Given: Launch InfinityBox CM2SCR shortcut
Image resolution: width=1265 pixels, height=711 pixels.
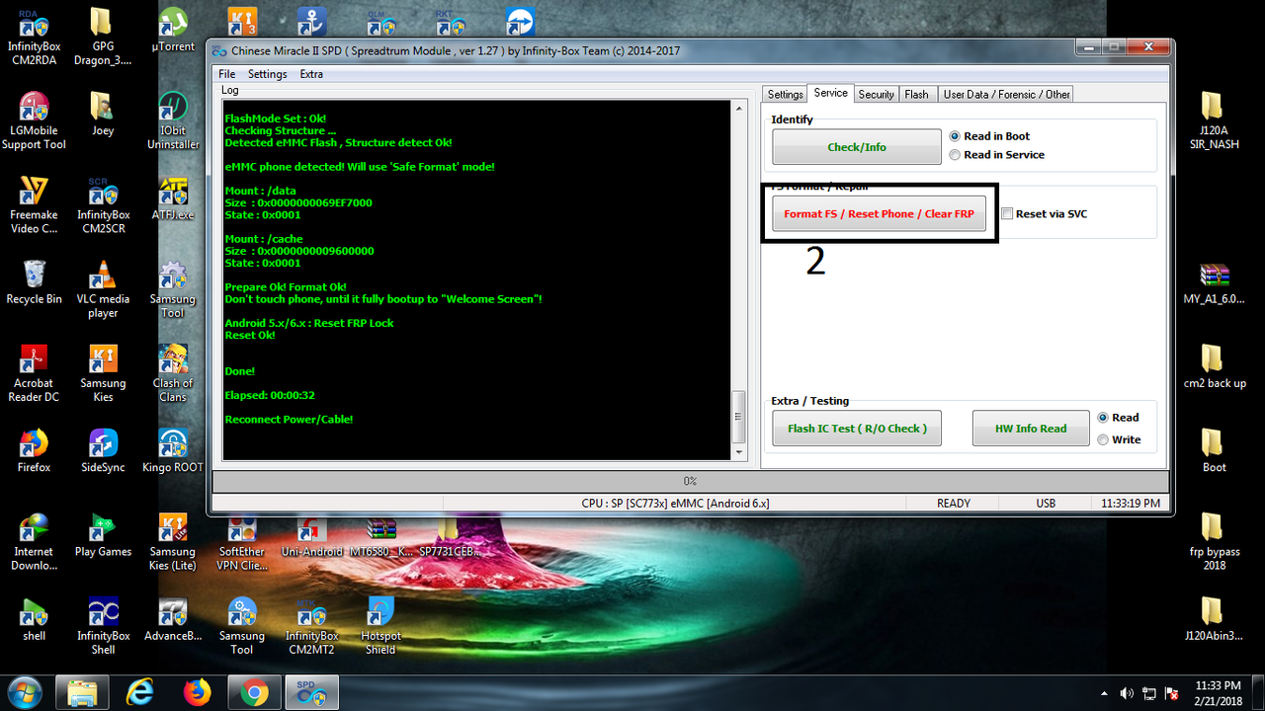Looking at the screenshot, I should tap(103, 205).
